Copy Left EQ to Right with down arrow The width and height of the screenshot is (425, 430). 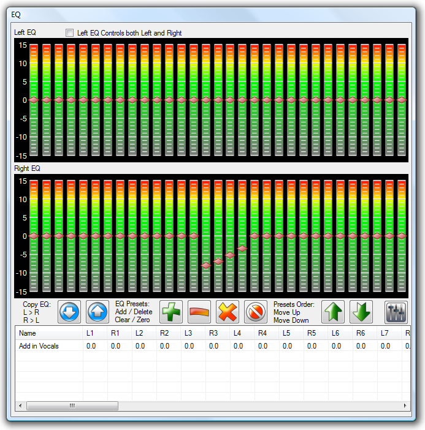[x=69, y=312]
